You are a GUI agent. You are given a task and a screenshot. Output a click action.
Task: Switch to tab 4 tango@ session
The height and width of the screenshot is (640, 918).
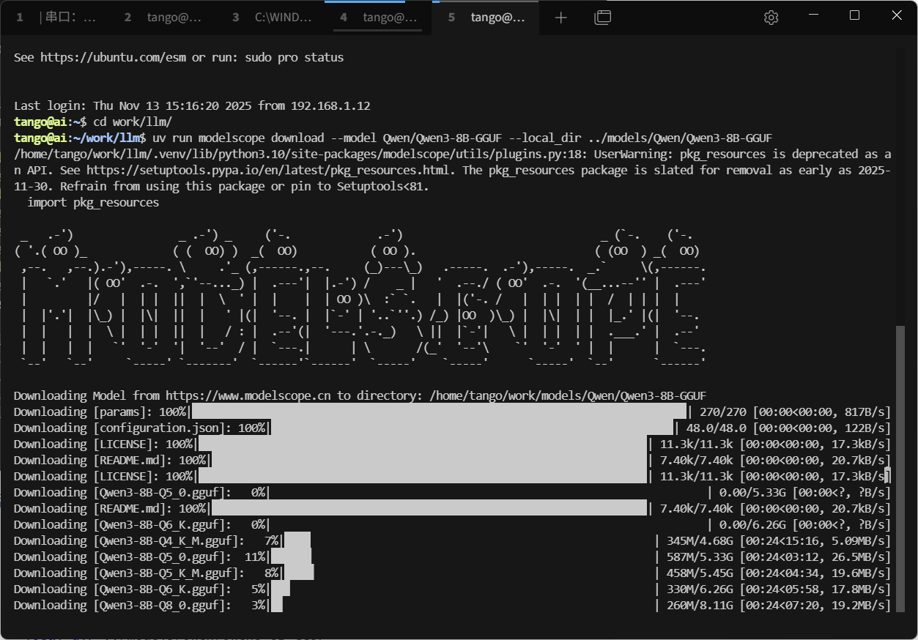(379, 18)
